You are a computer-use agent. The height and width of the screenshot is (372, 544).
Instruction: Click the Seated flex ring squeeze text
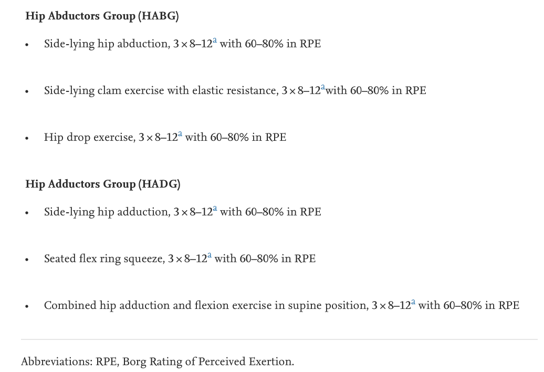tap(104, 259)
